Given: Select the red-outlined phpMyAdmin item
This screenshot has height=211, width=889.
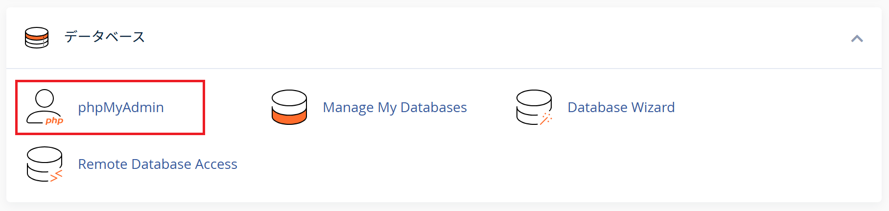Looking at the screenshot, I should tap(110, 107).
